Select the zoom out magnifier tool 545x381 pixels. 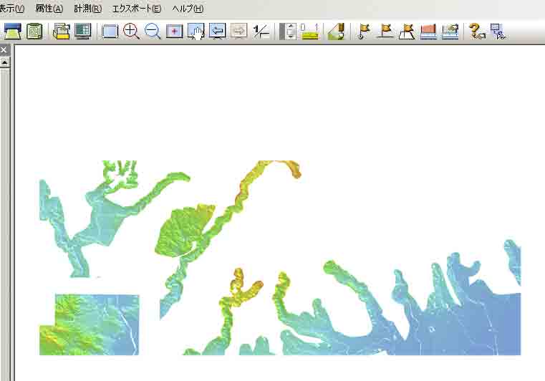coord(153,32)
